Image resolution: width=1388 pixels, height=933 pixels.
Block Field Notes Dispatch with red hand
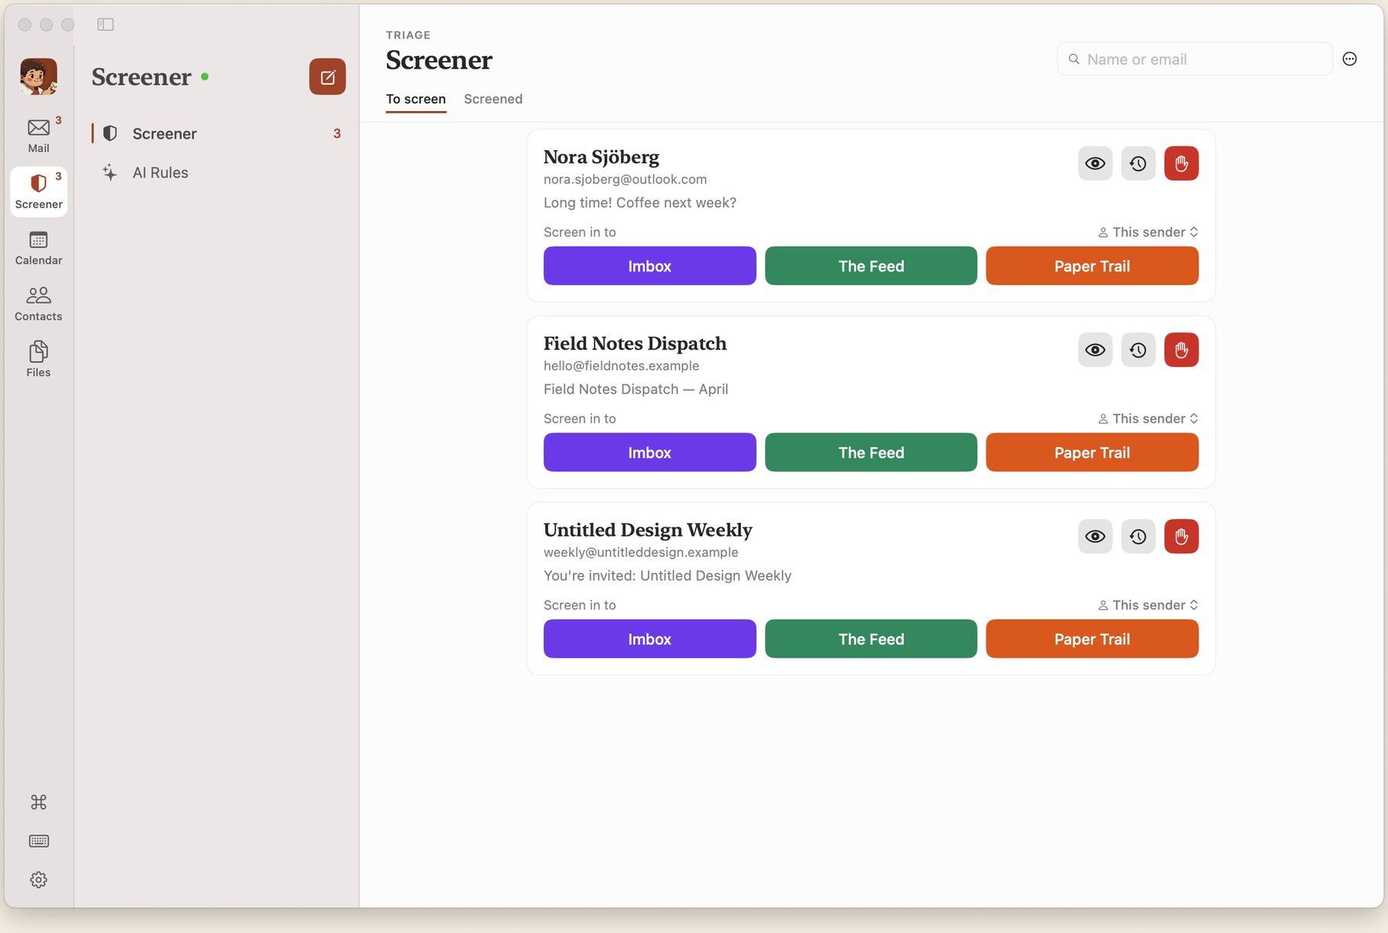click(1181, 350)
